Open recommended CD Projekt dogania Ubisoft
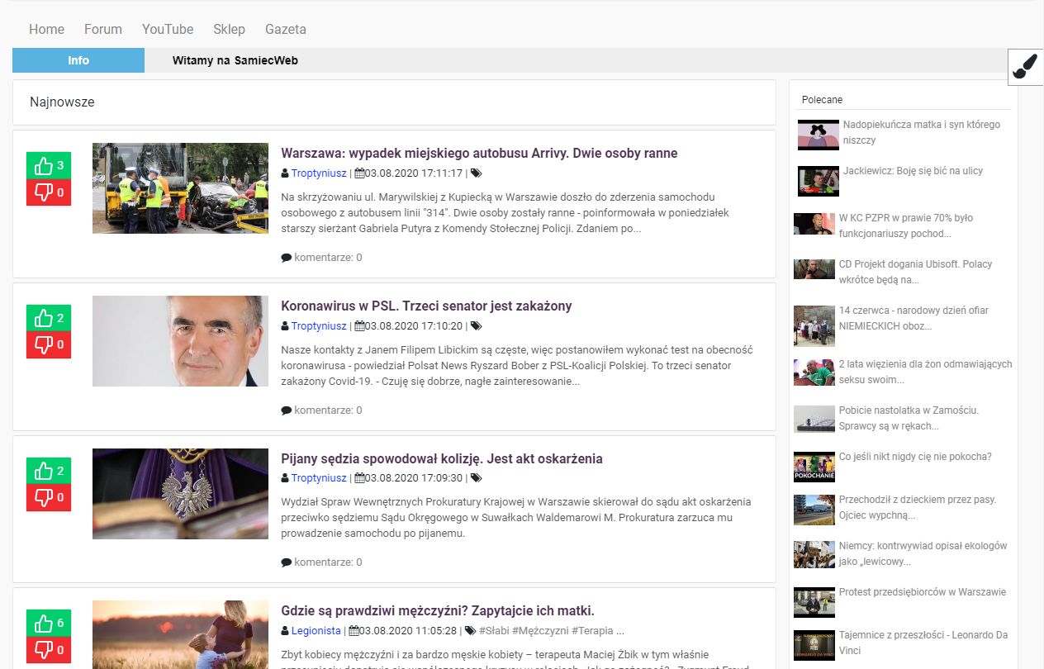 pyautogui.click(x=916, y=272)
